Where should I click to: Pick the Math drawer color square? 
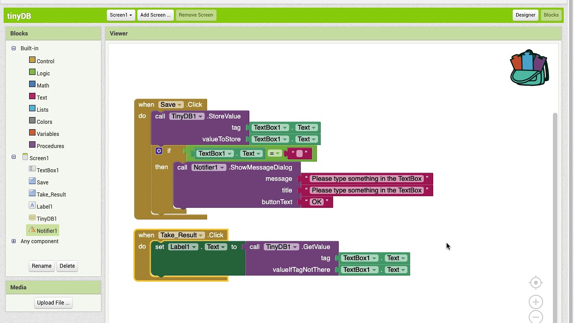pyautogui.click(x=32, y=84)
